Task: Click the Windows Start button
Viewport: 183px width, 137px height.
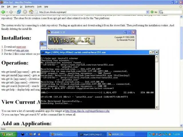Action: pos(8,134)
